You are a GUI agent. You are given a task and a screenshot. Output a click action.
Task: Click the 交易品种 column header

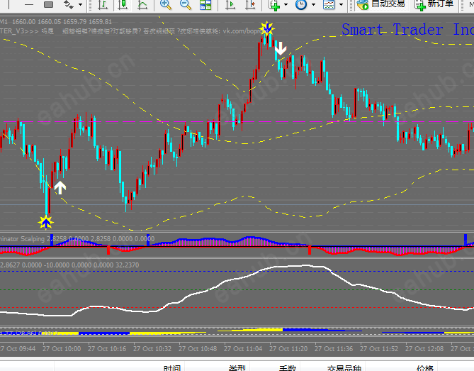point(344,368)
